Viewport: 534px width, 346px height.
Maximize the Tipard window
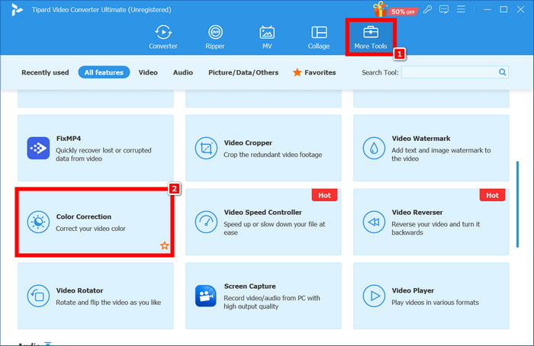(503, 9)
